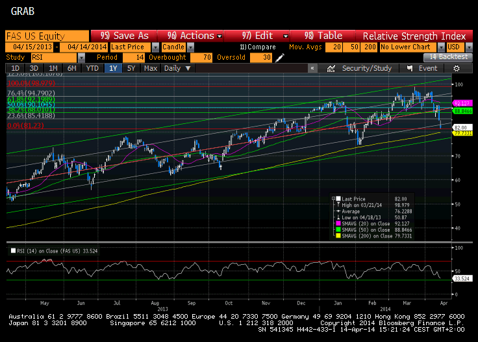Click the 23.6%(85.4188) Fibonacci label
This screenshot has height=342, width=478.
click(31, 116)
